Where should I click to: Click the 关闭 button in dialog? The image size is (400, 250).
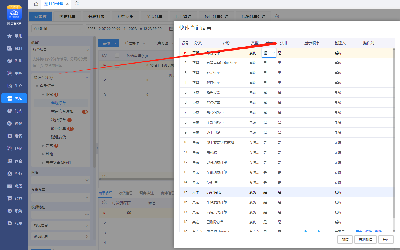point(386,239)
